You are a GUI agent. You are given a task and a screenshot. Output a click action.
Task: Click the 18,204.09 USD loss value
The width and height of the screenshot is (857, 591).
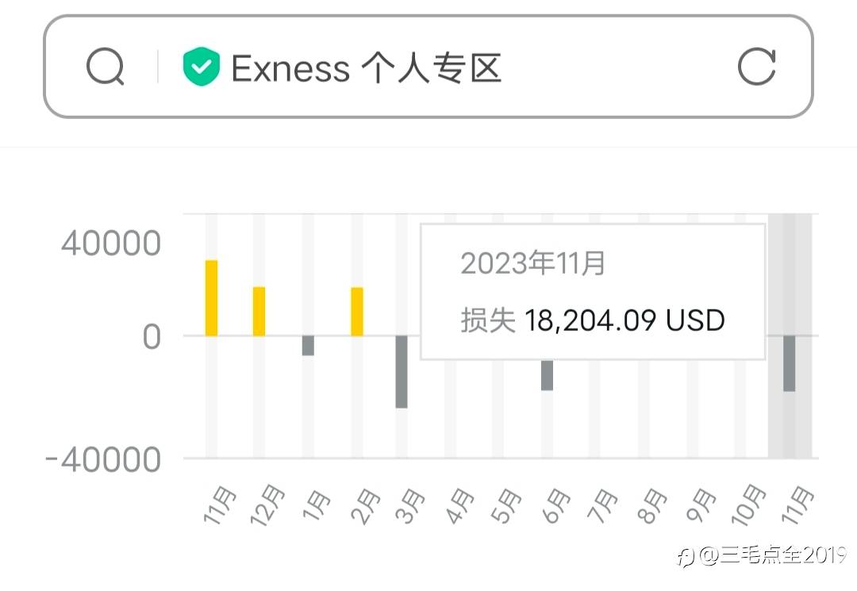point(624,320)
